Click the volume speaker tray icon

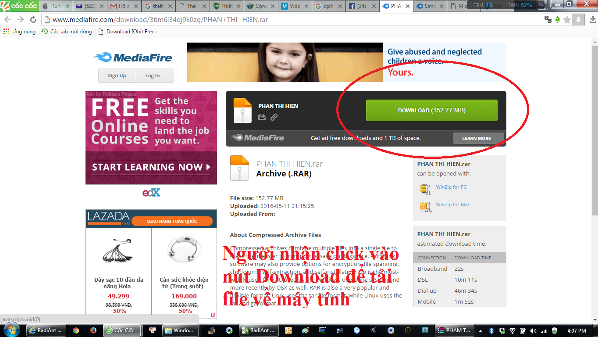click(534, 330)
